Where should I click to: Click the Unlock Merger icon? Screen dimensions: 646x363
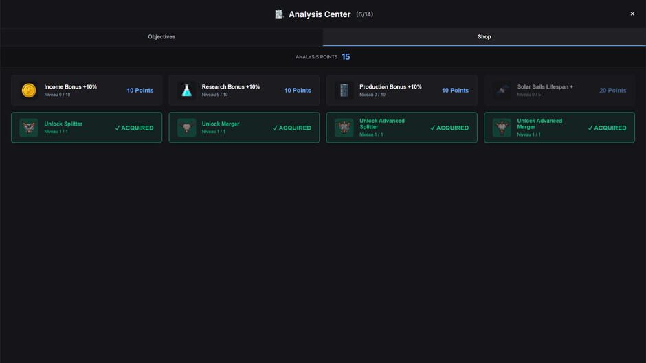coord(187,128)
